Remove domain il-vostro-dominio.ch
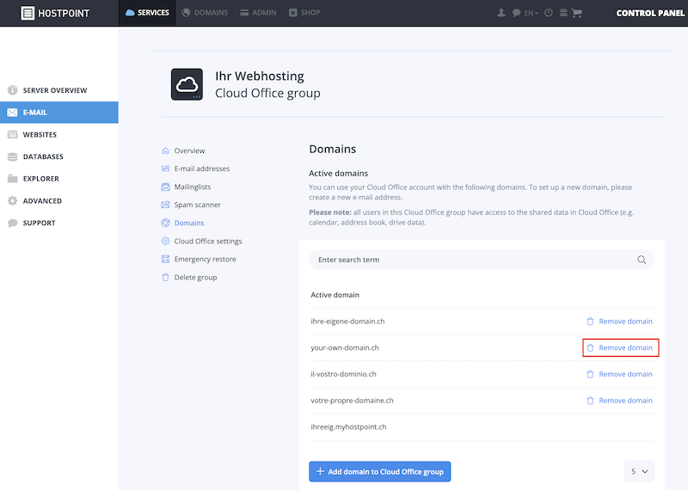This screenshot has width=688, height=490. tap(619, 374)
